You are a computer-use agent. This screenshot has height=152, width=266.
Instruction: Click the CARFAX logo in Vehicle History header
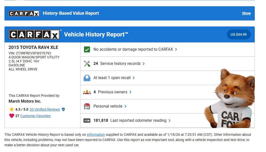click(34, 34)
